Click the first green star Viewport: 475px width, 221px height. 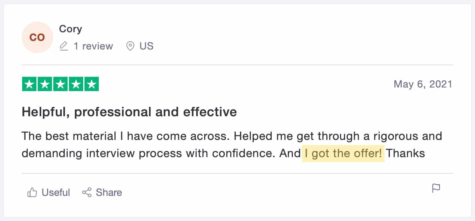pos(30,84)
